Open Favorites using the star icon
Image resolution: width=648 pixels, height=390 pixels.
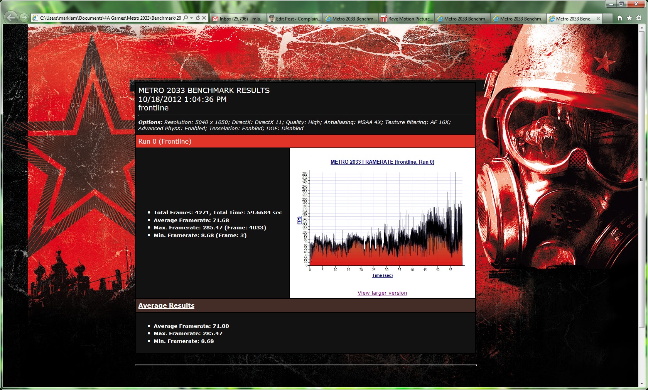point(629,18)
